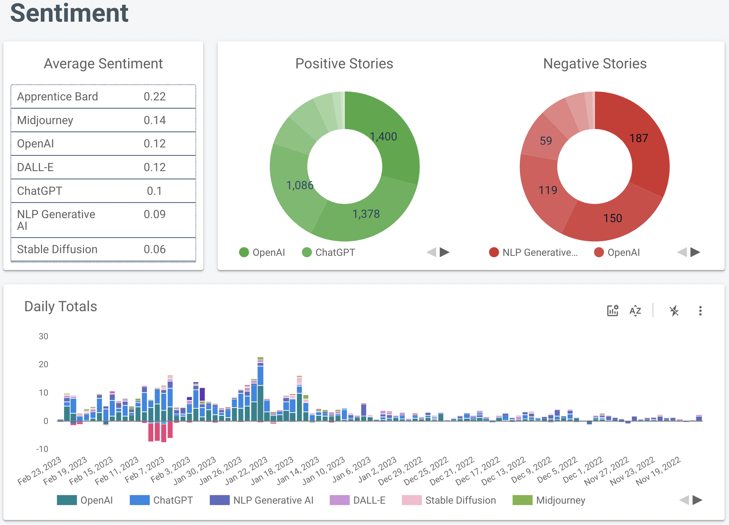Toggle OpenAI legend in Positive Stories

262,252
